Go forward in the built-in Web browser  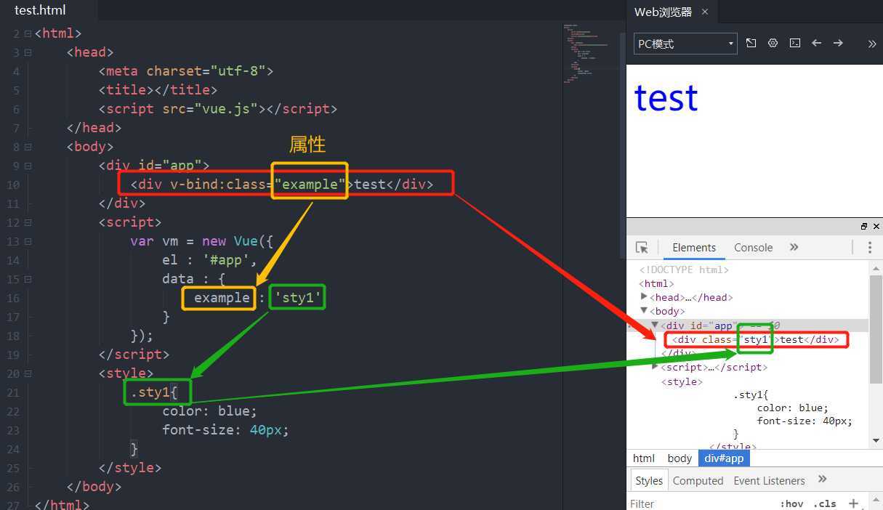838,44
